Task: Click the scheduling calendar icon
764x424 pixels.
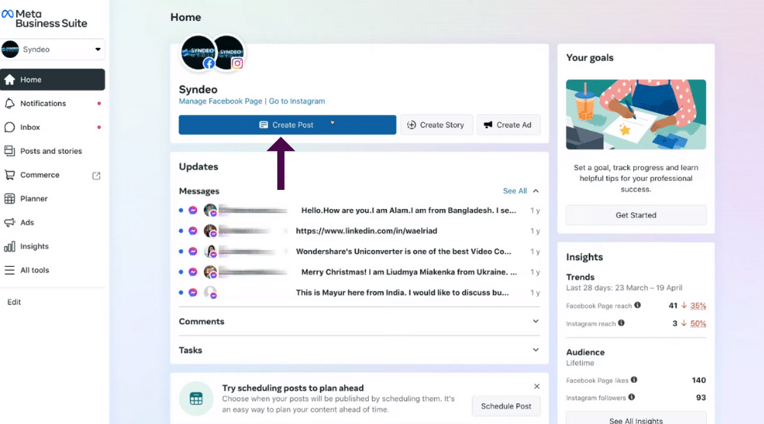Action: click(x=196, y=399)
